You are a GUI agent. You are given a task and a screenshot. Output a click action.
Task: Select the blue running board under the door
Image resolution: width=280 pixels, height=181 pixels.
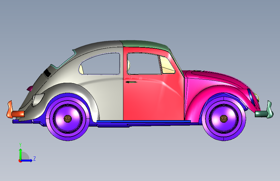(x=143, y=121)
